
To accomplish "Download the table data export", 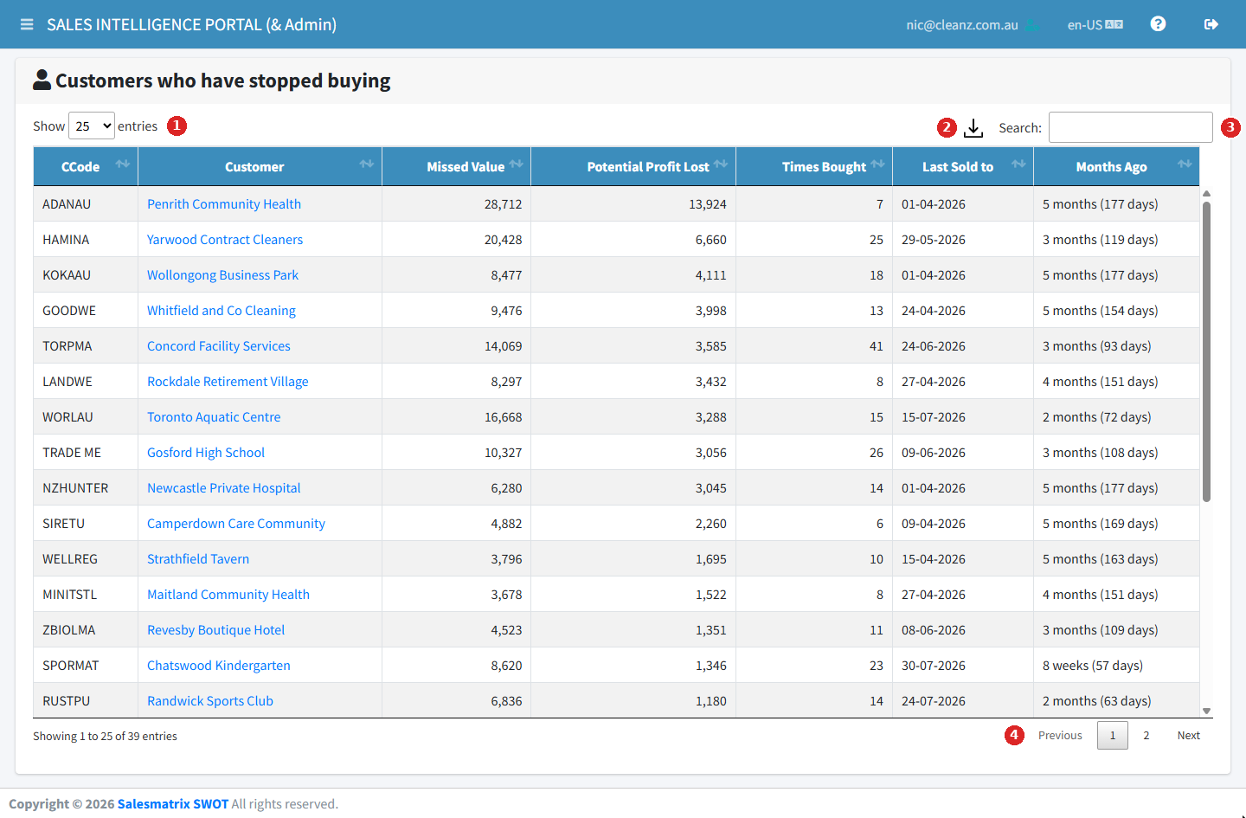I will pos(973,128).
